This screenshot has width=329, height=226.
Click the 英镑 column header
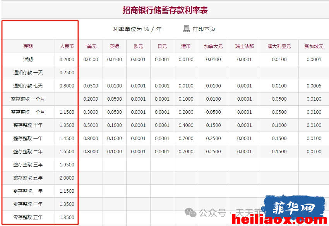114,46
